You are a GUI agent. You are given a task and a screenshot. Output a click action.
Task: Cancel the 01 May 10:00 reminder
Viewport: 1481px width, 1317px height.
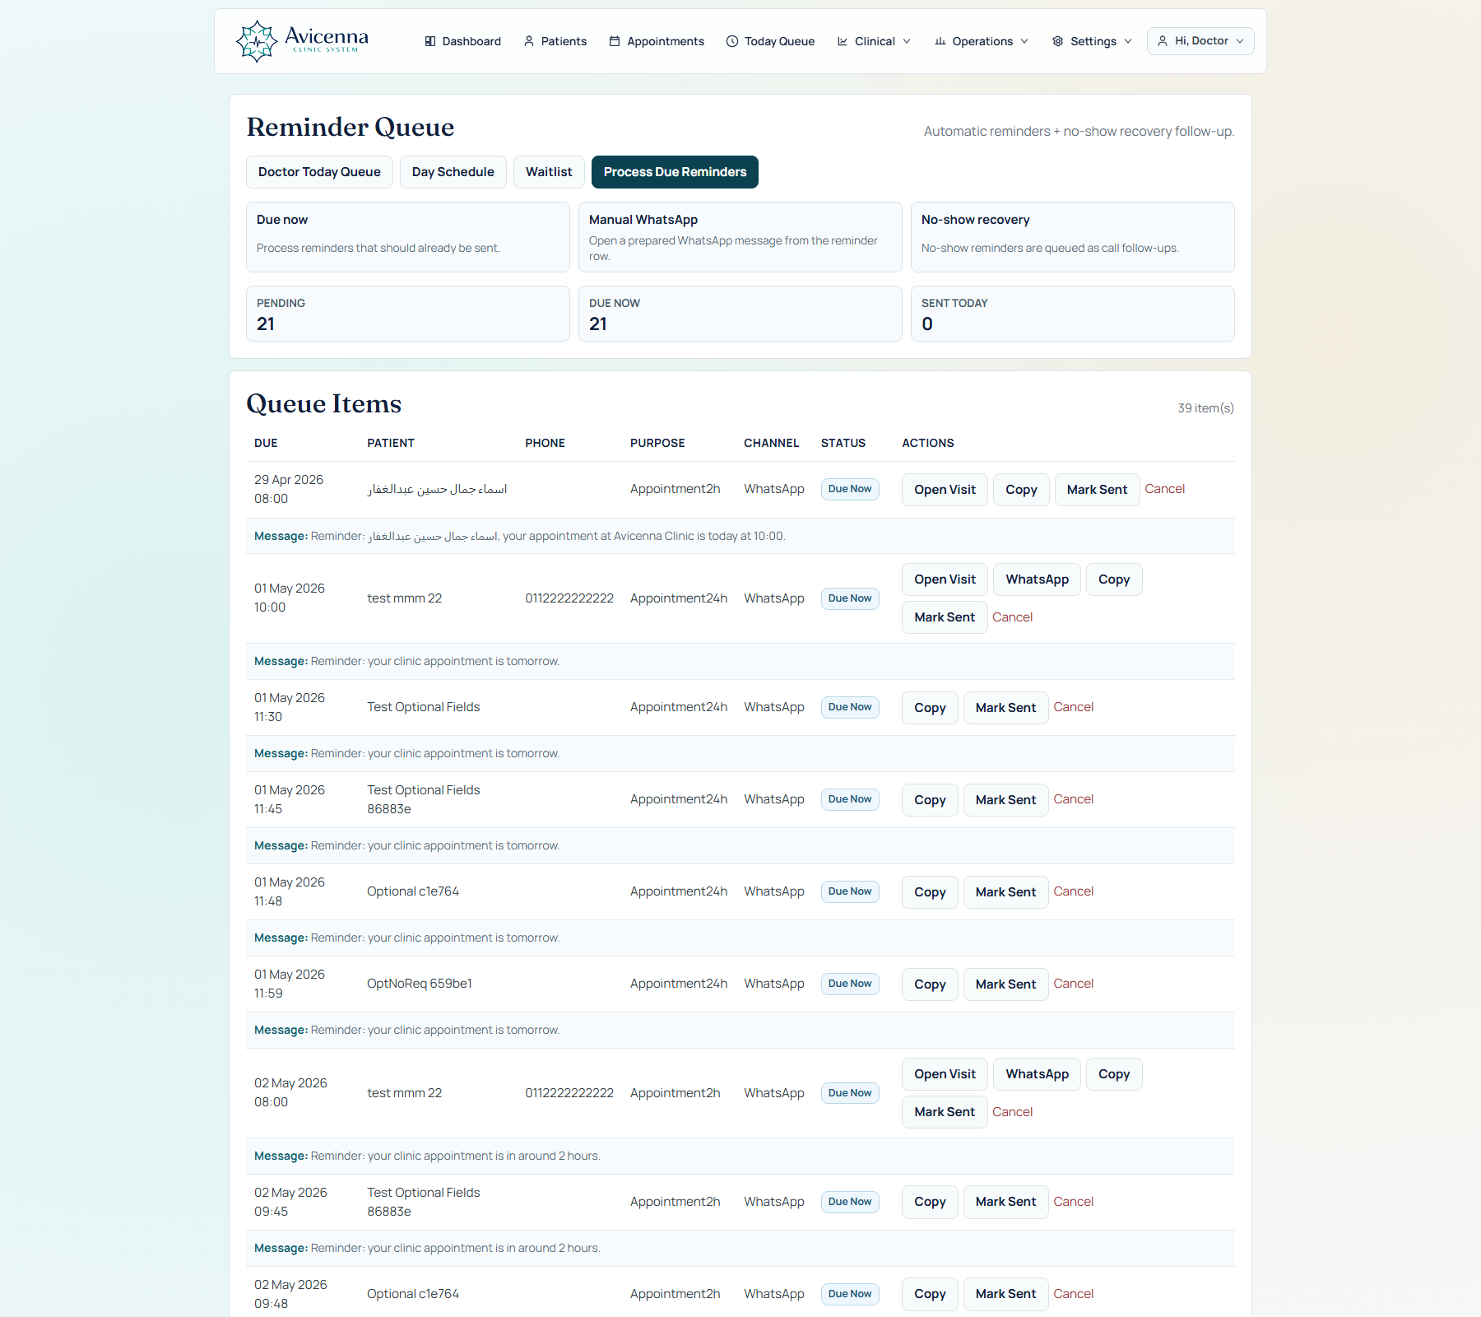(x=1012, y=617)
